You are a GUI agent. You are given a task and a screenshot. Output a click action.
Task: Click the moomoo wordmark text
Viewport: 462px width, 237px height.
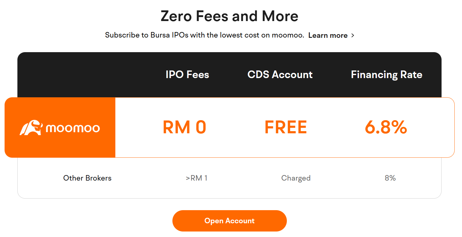tap(73, 128)
